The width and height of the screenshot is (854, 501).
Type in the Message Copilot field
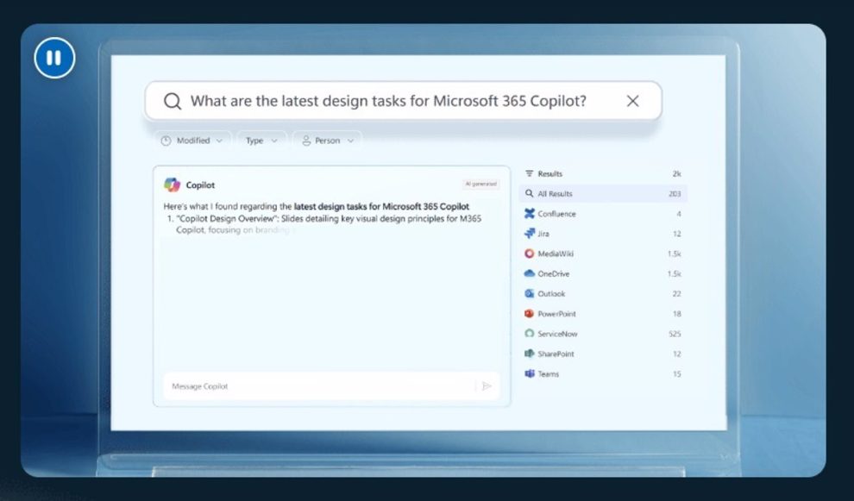tap(315, 386)
